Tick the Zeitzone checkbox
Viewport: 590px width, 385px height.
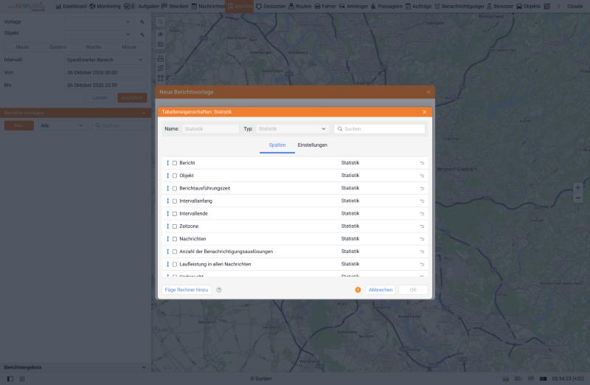coord(175,226)
